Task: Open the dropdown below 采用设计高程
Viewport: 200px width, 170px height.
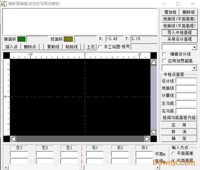Action: point(194,47)
